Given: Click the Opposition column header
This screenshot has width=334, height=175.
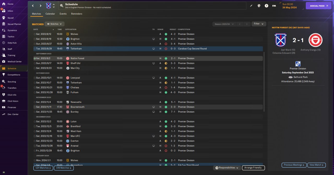Looking at the screenshot, I should point(71,29).
